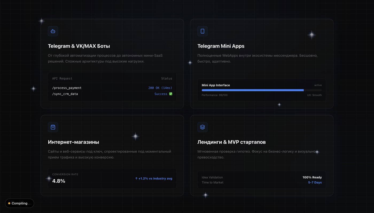Select the /process_payment request row
This screenshot has height=213, width=374.
point(112,88)
